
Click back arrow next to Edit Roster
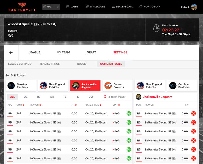7,75
